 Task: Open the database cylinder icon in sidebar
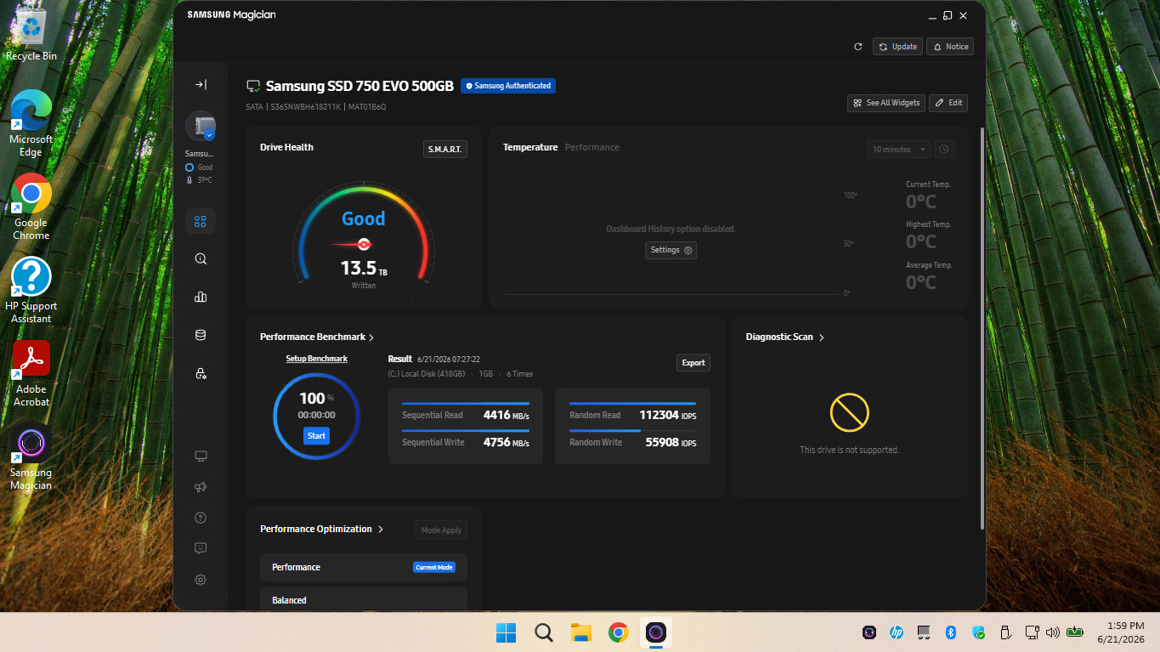pyautogui.click(x=201, y=335)
